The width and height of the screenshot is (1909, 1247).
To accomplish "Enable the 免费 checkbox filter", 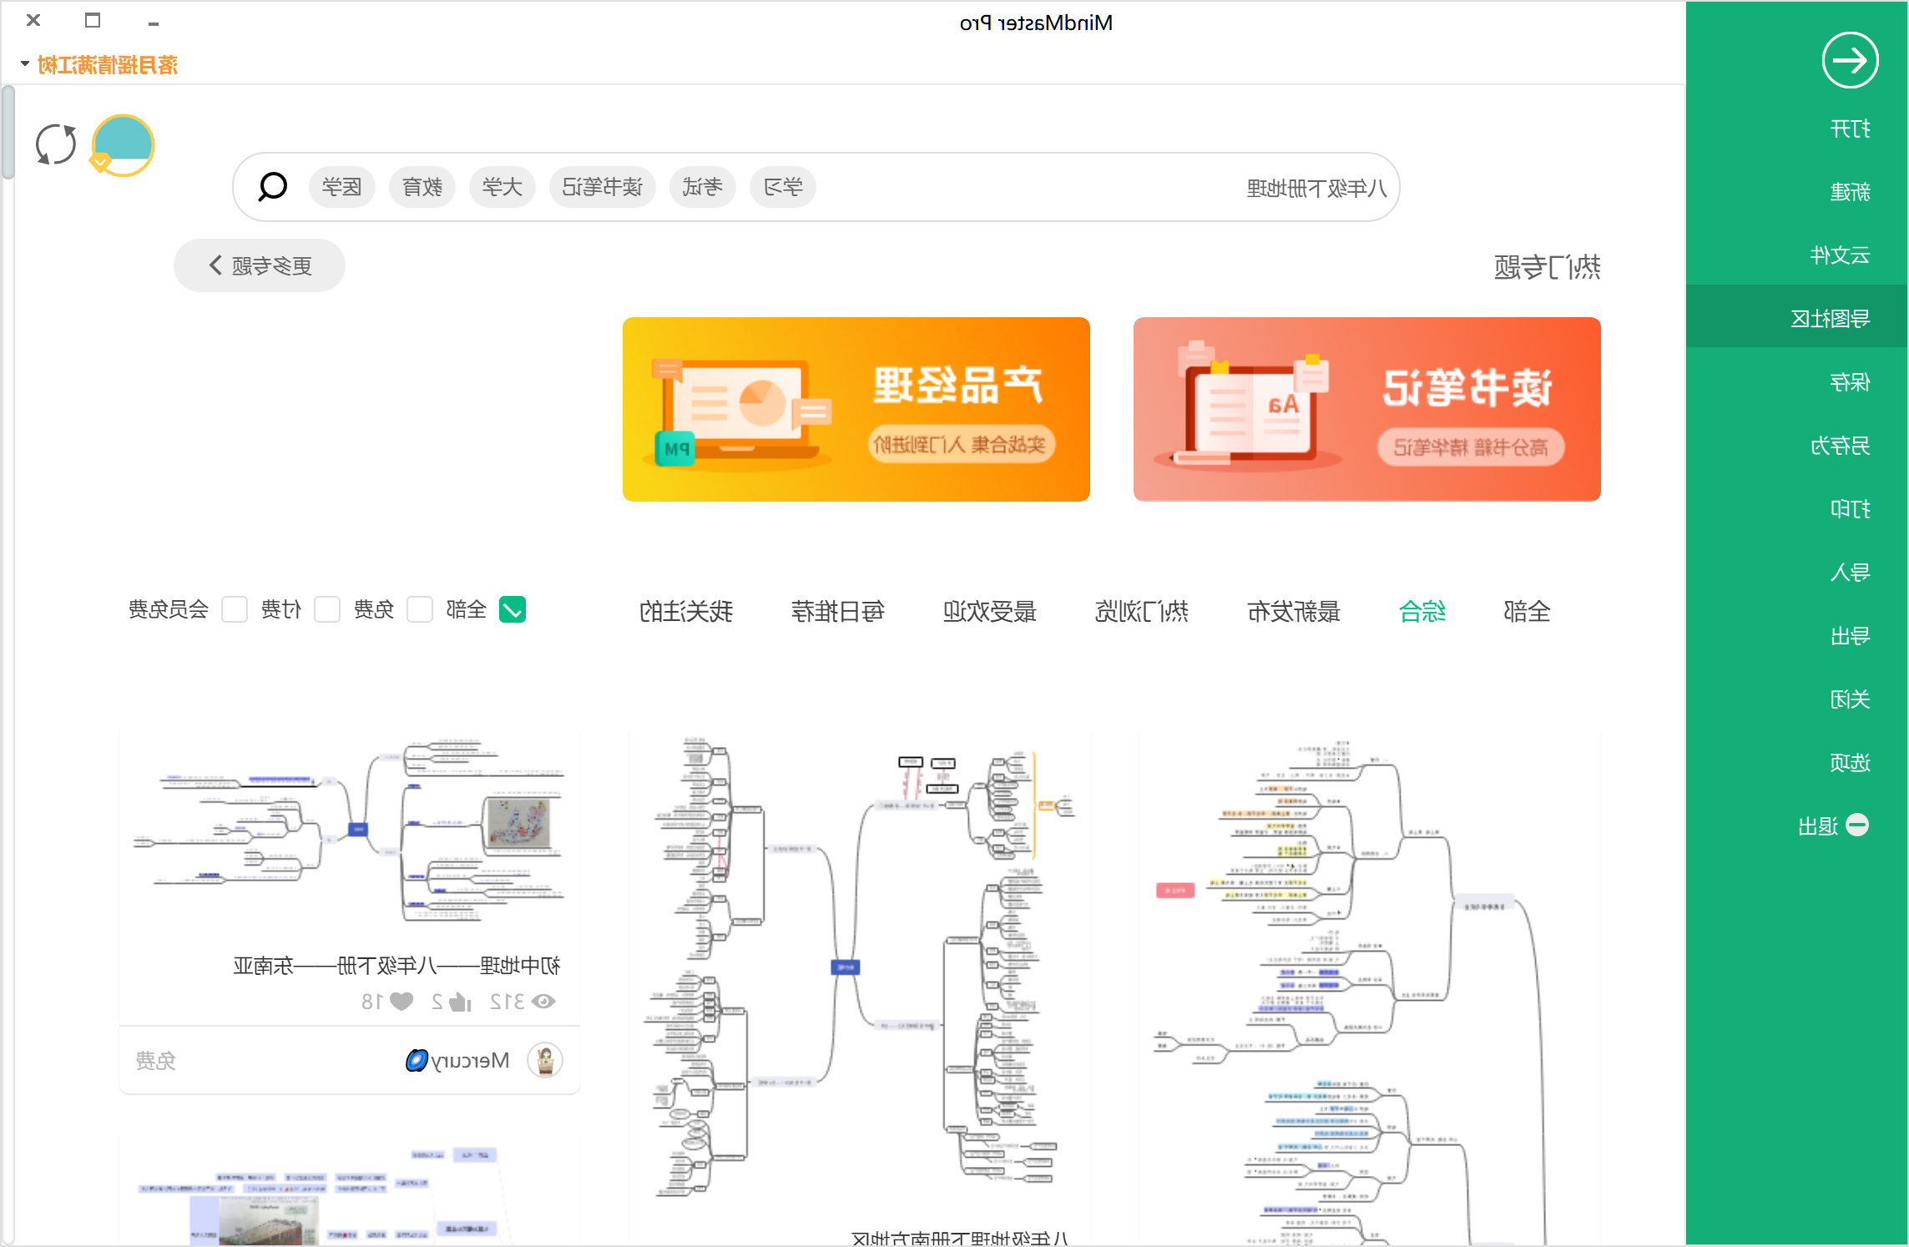I will pyautogui.click(x=420, y=610).
